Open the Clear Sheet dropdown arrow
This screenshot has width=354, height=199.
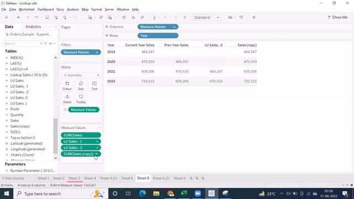(x=115, y=17)
